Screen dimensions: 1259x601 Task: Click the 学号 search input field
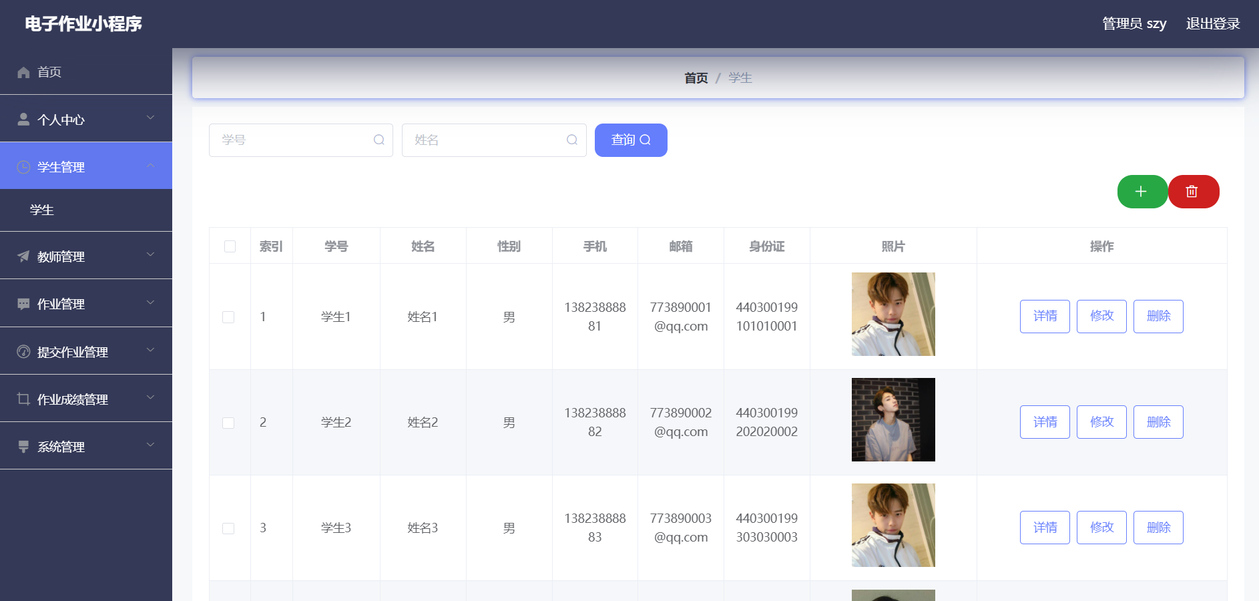301,140
